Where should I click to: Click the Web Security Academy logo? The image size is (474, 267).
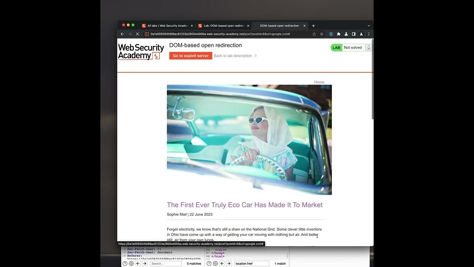click(x=141, y=52)
